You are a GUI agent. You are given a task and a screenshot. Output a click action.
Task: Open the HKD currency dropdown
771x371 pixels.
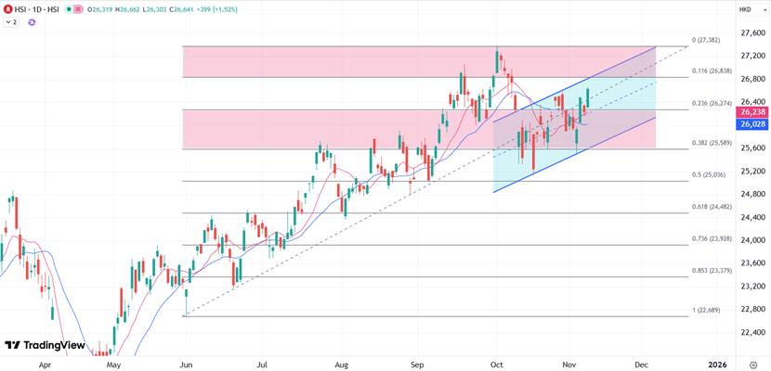[745, 9]
